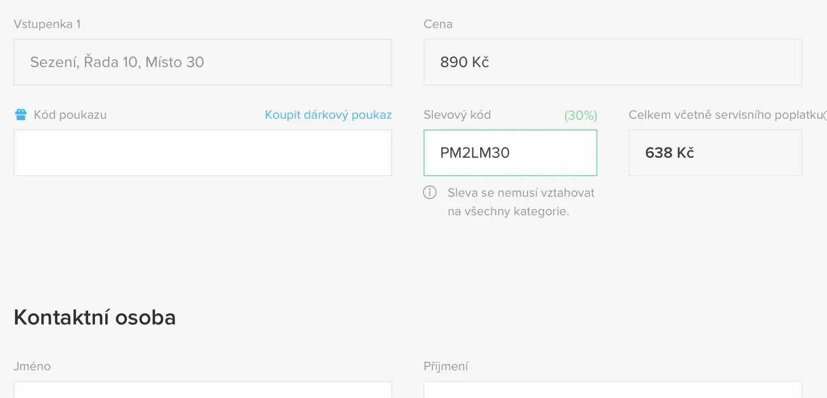Screen dimensions: 827x398
Task: Click the Příjmení label
Action: 445,366
